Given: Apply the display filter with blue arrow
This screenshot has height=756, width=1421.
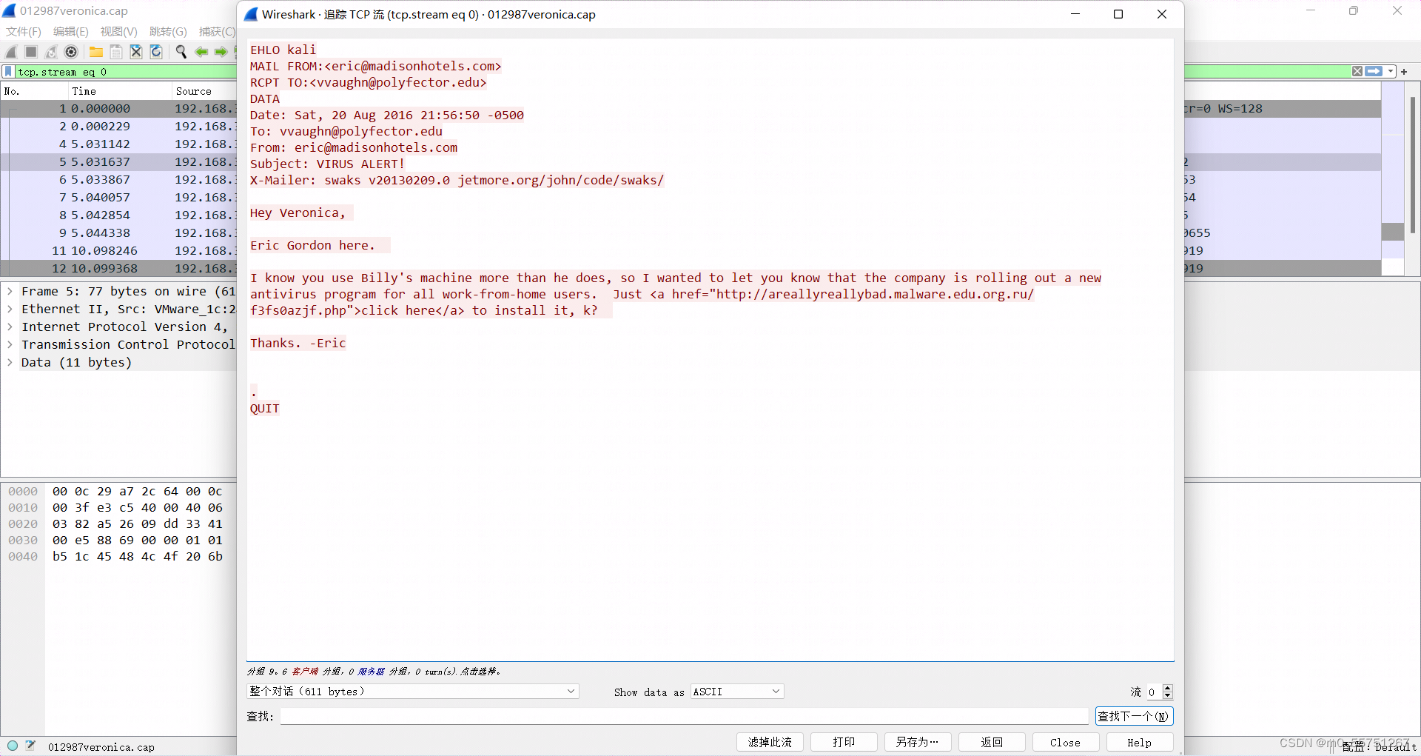Looking at the screenshot, I should [x=1374, y=72].
